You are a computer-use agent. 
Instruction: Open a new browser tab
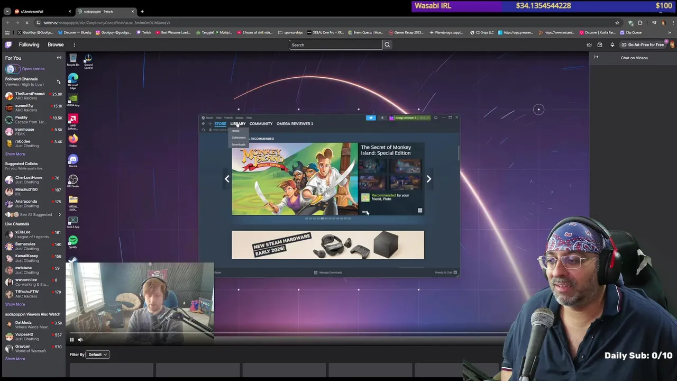[142, 11]
